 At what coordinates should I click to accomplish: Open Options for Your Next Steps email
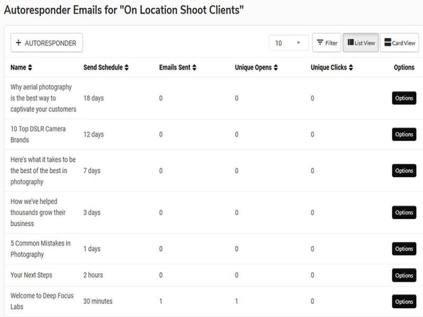point(404,275)
